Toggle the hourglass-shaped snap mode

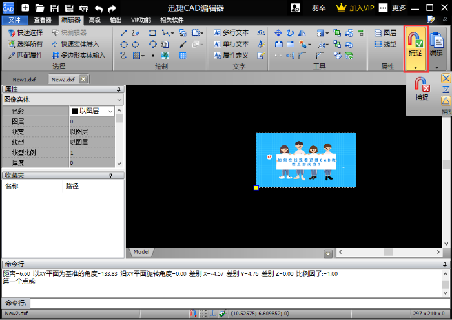446,89
